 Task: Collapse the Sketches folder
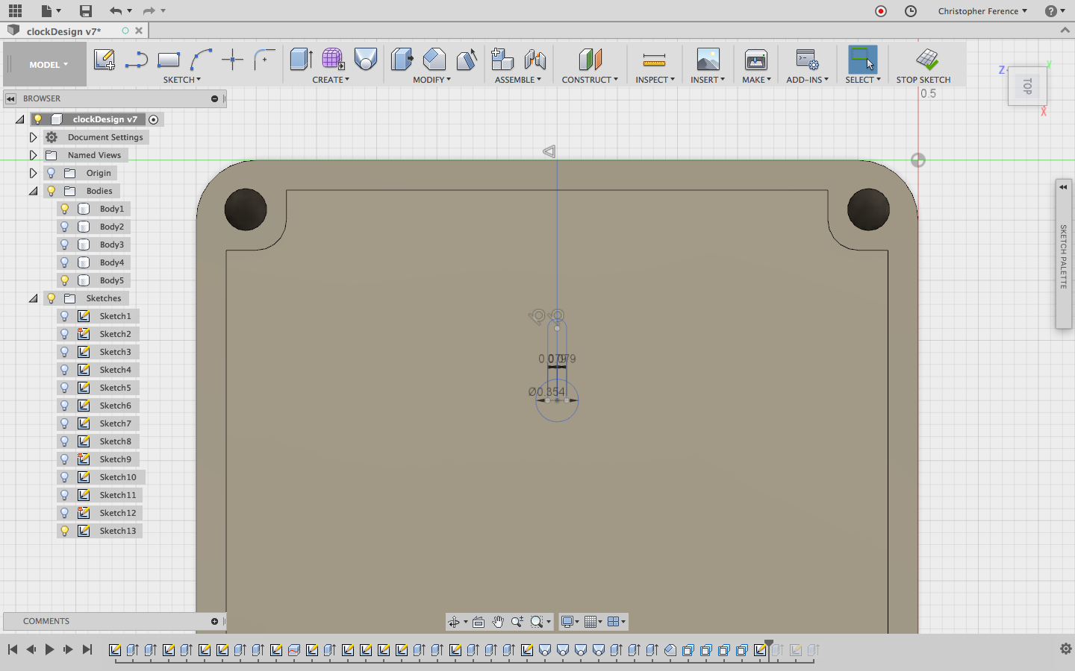(x=33, y=298)
